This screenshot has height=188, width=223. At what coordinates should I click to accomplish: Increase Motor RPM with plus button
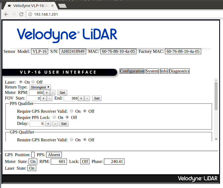click(47, 93)
